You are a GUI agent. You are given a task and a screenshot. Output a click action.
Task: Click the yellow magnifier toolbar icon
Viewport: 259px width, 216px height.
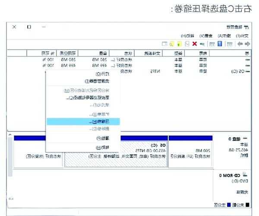pyautogui.click(x=171, y=44)
